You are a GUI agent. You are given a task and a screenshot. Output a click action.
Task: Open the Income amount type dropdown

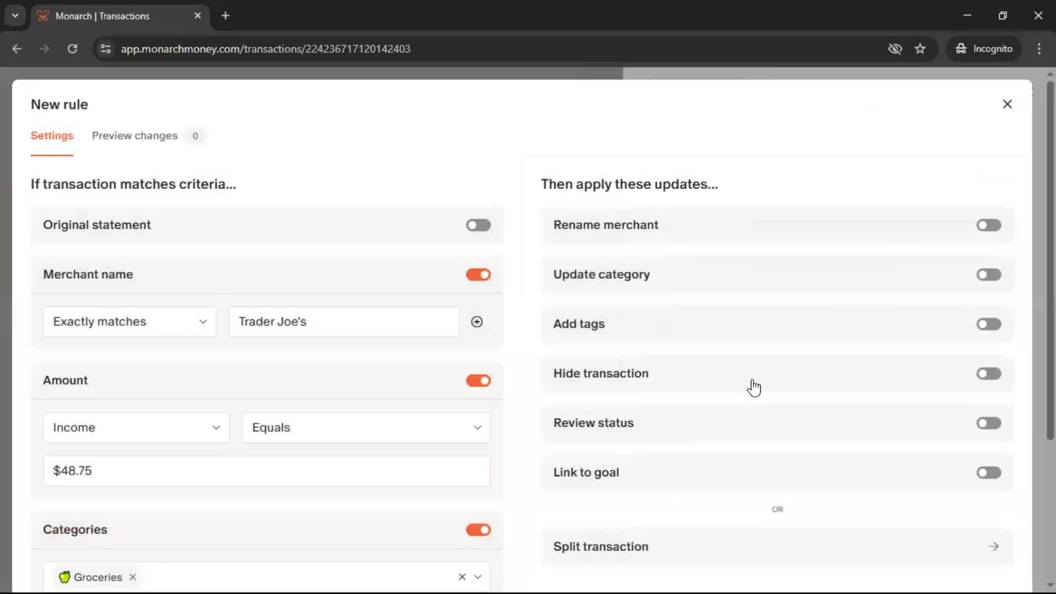click(136, 427)
